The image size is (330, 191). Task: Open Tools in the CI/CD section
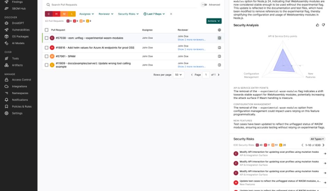coord(15,58)
